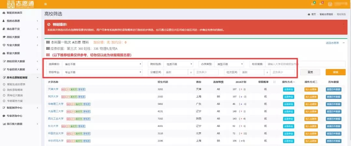Viewport: 351px width, 146px height.
Task: Open the mail envelope notifications icon
Action: (313, 4)
